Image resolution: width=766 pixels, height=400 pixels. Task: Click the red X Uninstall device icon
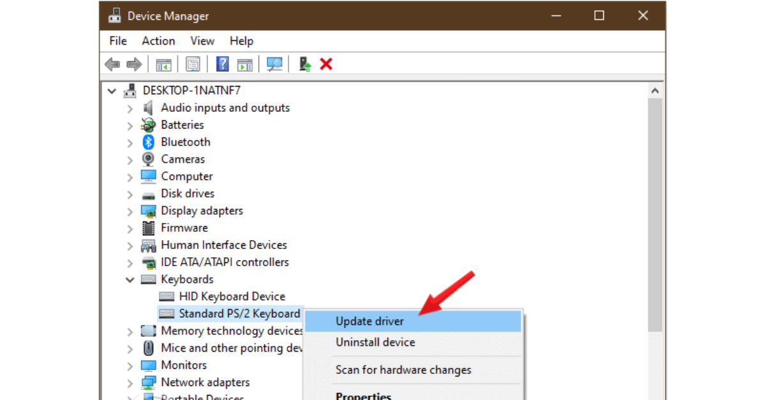click(x=326, y=64)
